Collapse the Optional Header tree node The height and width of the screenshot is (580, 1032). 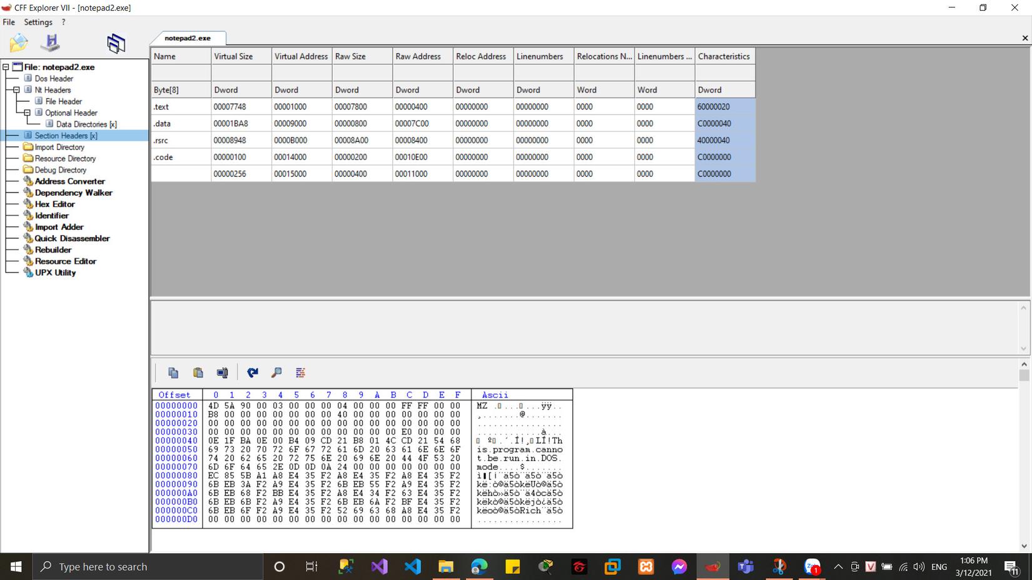click(27, 113)
